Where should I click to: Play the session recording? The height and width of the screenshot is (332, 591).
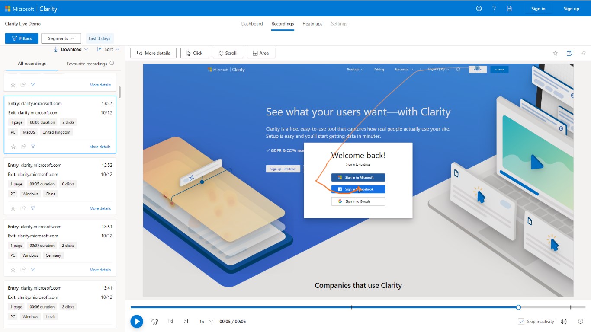coord(137,321)
